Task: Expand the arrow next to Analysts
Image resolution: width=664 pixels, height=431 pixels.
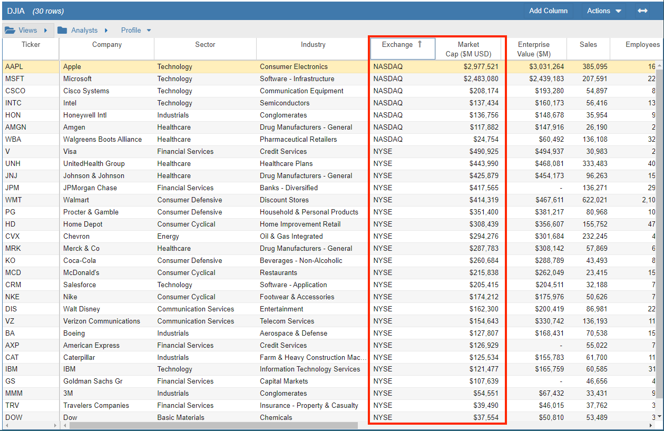Action: (106, 31)
